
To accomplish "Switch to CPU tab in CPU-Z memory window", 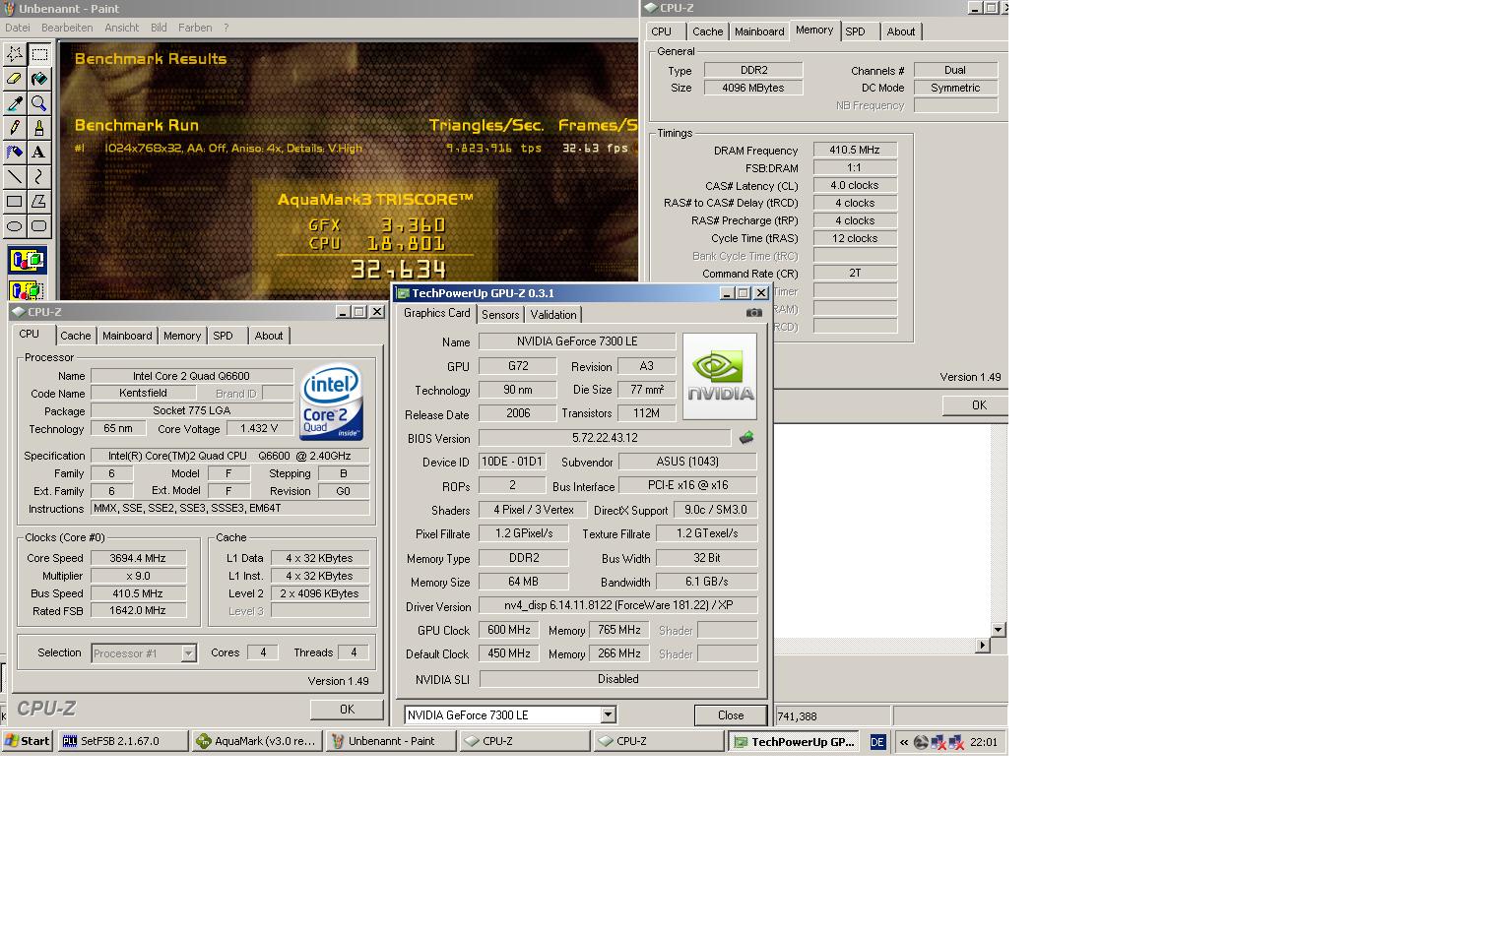I will [662, 31].
